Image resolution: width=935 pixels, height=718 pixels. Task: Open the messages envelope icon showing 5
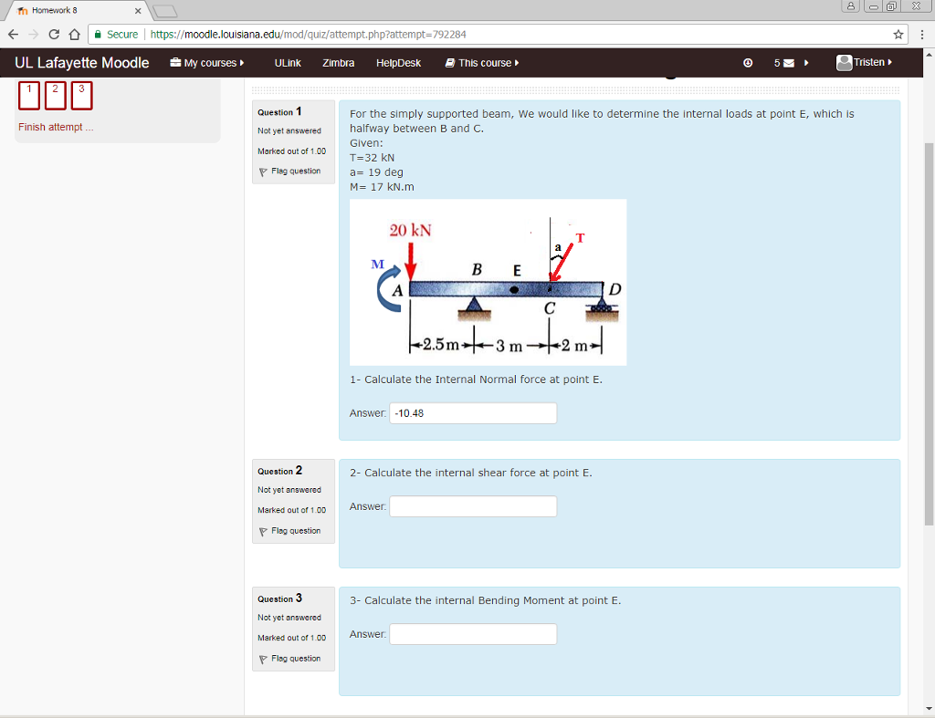[784, 63]
